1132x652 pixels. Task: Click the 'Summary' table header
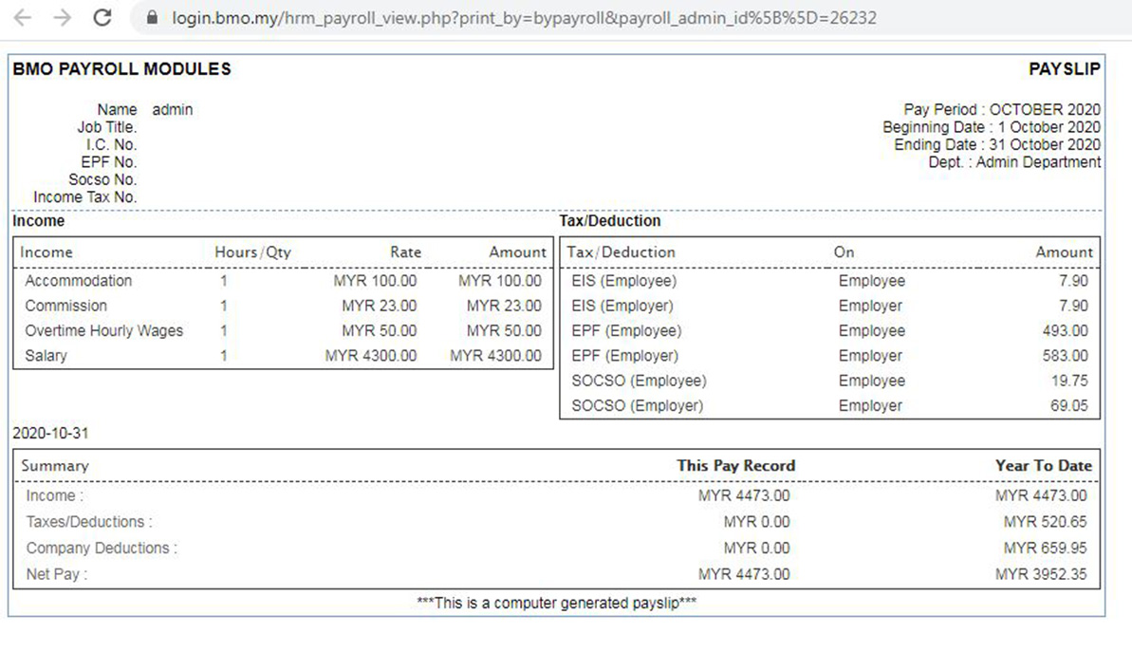point(55,466)
